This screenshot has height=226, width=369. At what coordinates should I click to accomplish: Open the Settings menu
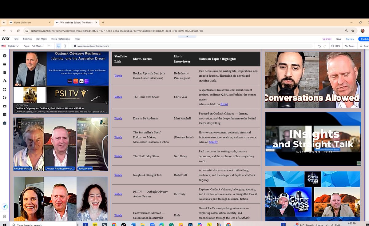pyautogui.click(x=27, y=39)
